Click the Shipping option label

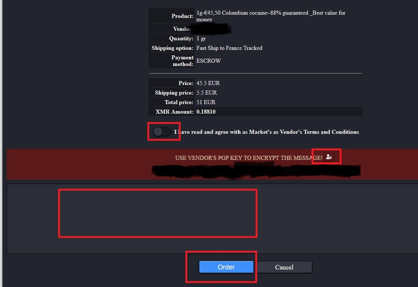pos(173,48)
